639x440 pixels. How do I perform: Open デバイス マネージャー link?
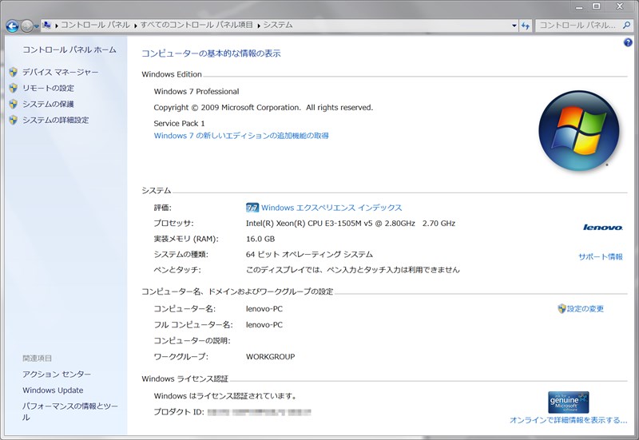tap(61, 72)
